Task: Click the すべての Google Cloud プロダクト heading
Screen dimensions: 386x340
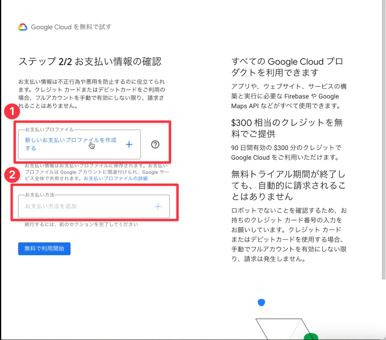Action: tap(287, 67)
